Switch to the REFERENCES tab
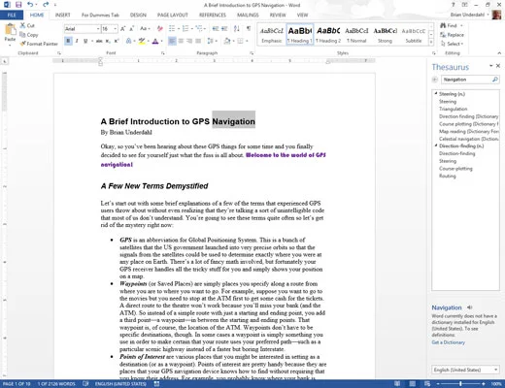The width and height of the screenshot is (505, 388). pyautogui.click(x=213, y=15)
